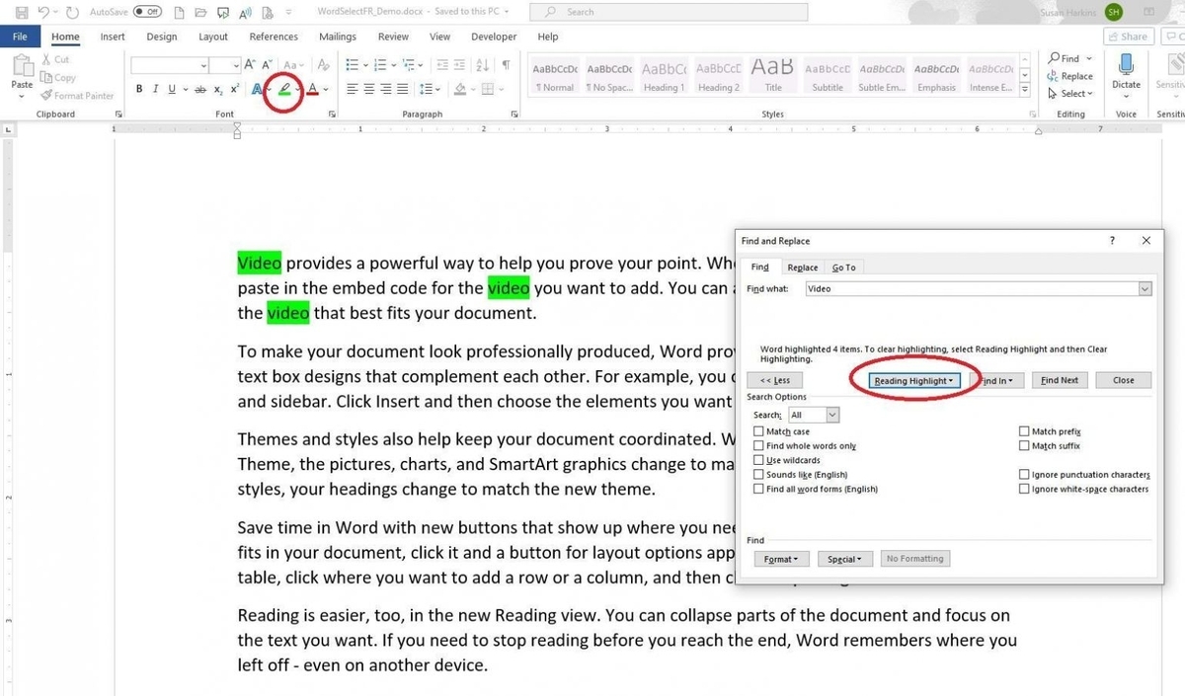Click the Less button to collapse options
This screenshot has width=1185, height=696.
[x=775, y=380]
